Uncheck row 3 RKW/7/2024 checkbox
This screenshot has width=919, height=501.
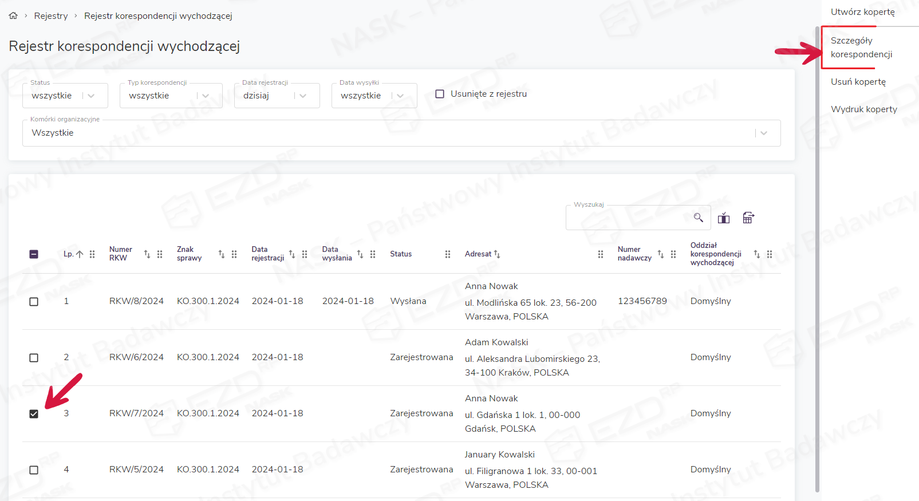coord(34,413)
